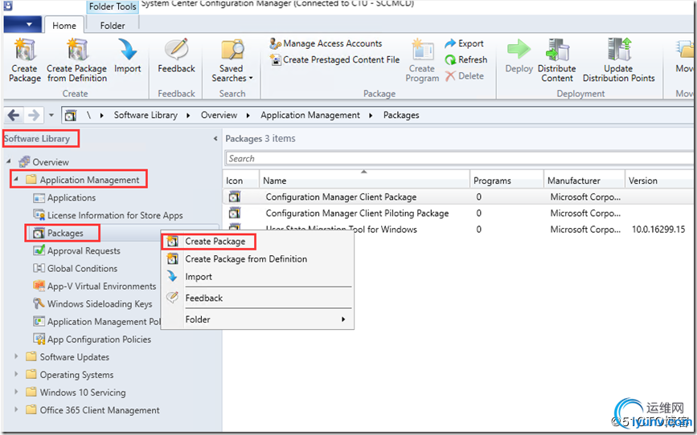This screenshot has width=697, height=435.
Task: Select Applications in the navigation tree
Action: [71, 197]
